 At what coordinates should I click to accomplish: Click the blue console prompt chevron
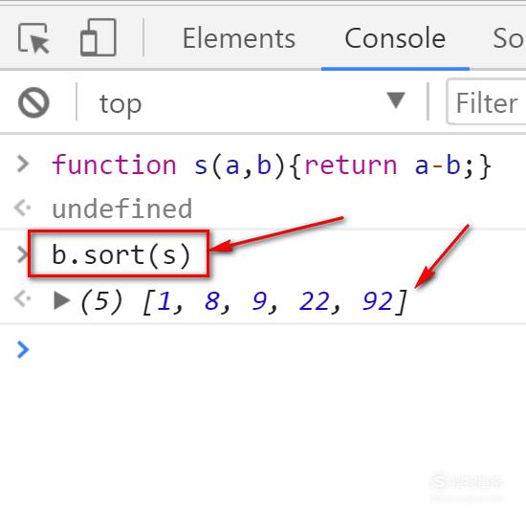pyautogui.click(x=23, y=349)
